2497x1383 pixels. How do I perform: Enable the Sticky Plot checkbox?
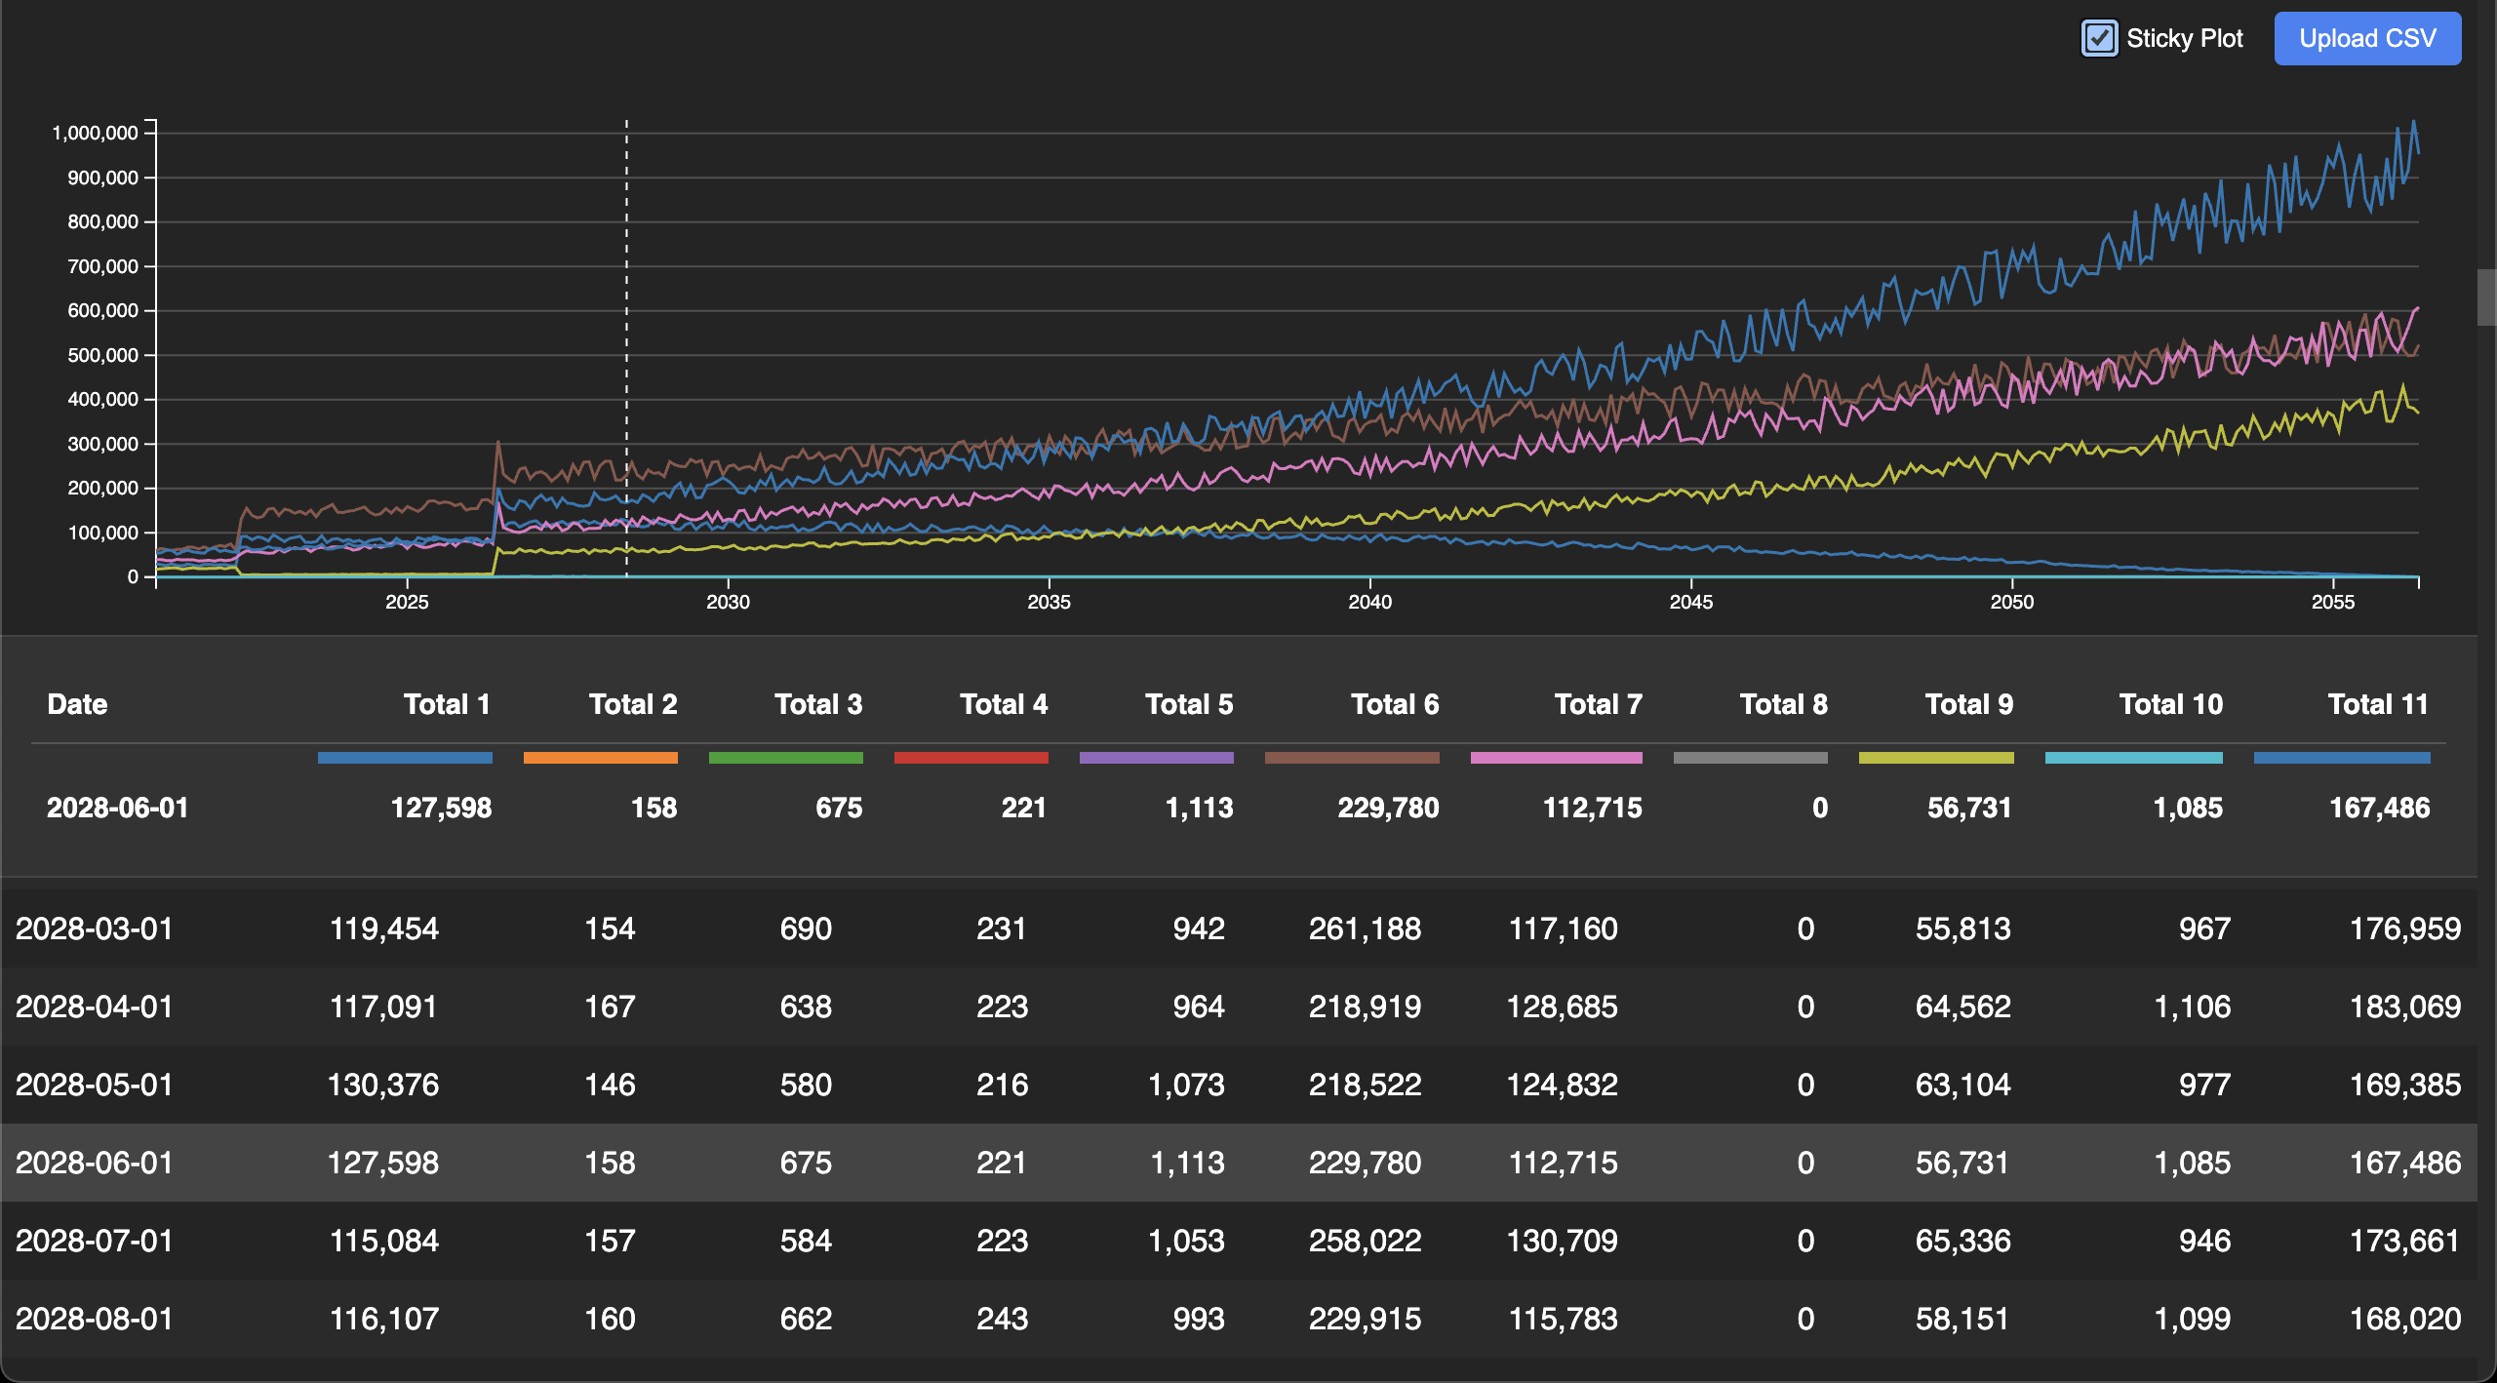tap(2098, 39)
